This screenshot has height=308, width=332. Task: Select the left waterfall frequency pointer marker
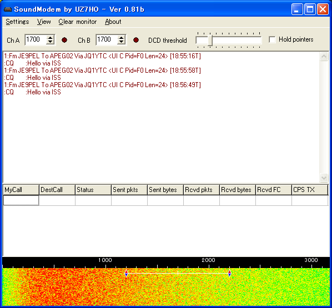tap(126, 273)
